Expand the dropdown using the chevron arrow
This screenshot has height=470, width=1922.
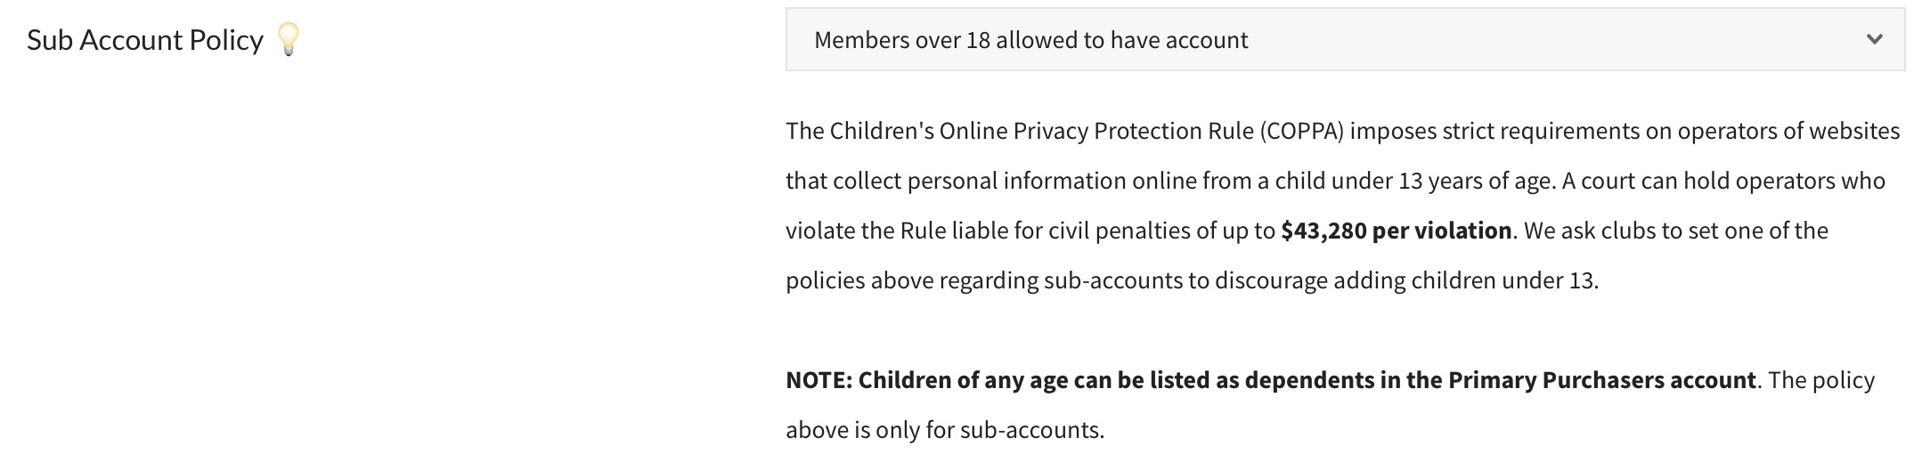[1874, 39]
